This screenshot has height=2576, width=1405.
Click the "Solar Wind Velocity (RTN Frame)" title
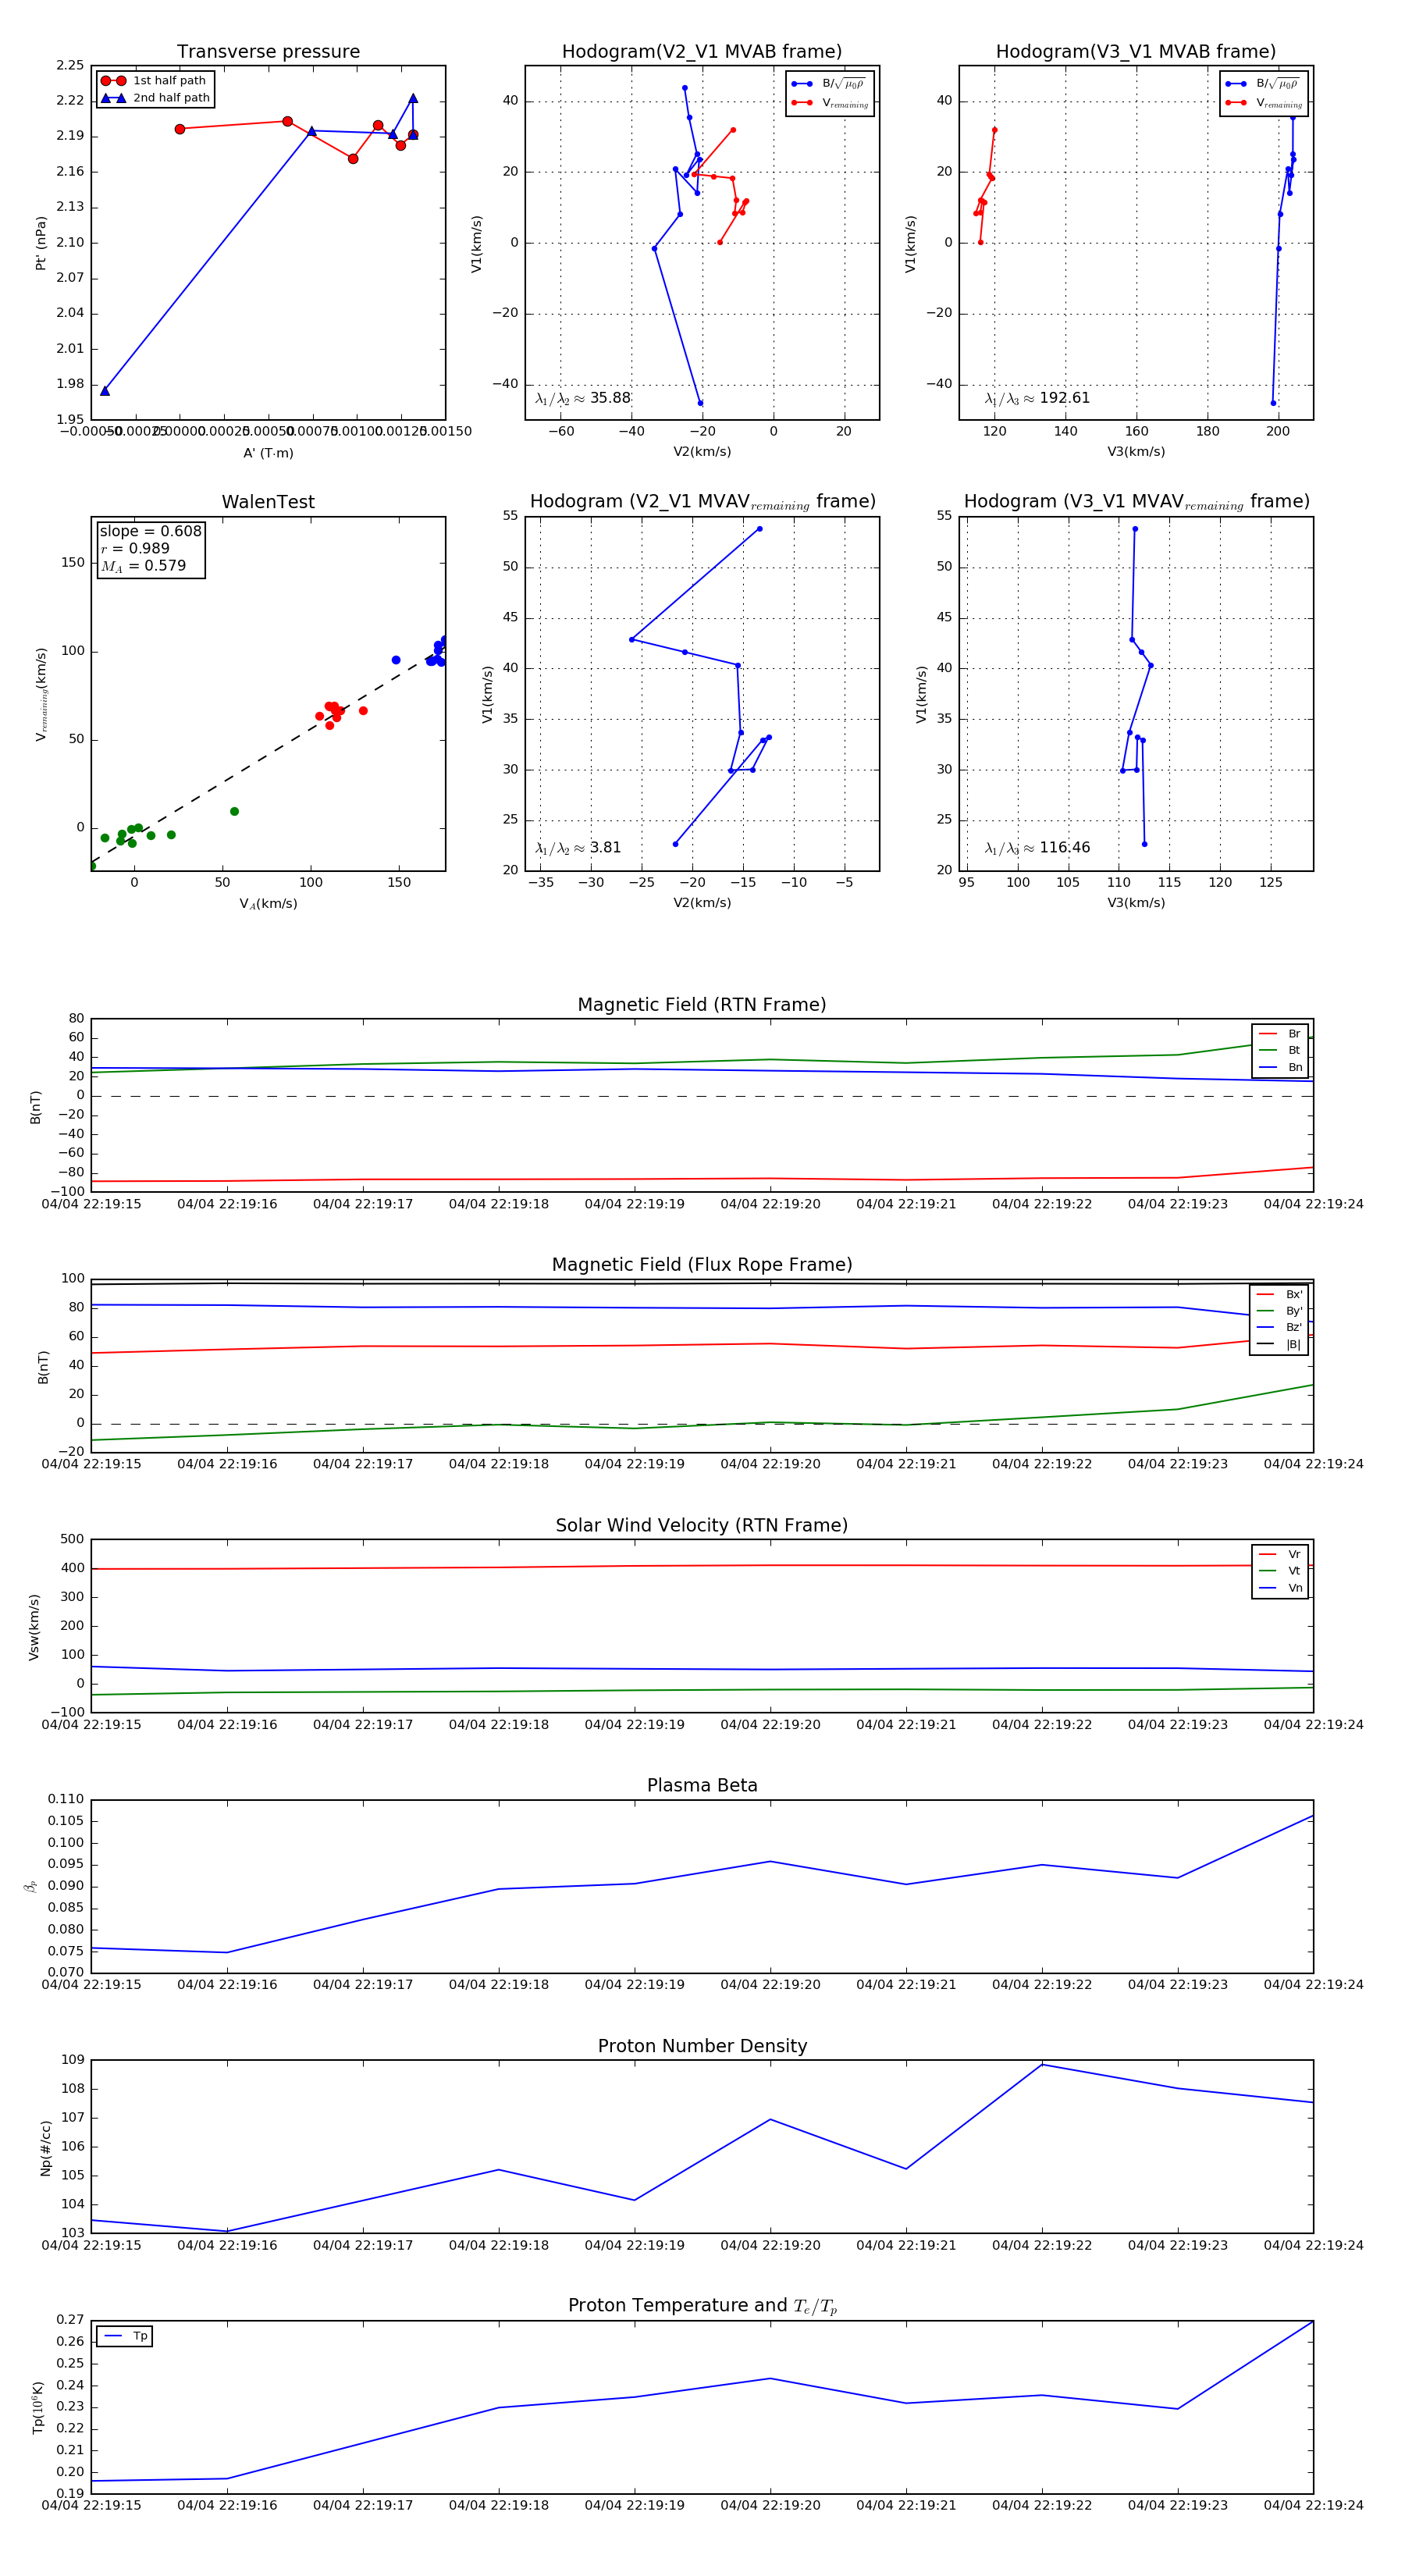[702, 1526]
